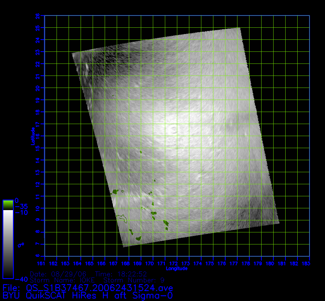Click the Latitude axis title
Image resolution: width=325 pixels, height=301 pixels.
pyautogui.click(x=32, y=136)
